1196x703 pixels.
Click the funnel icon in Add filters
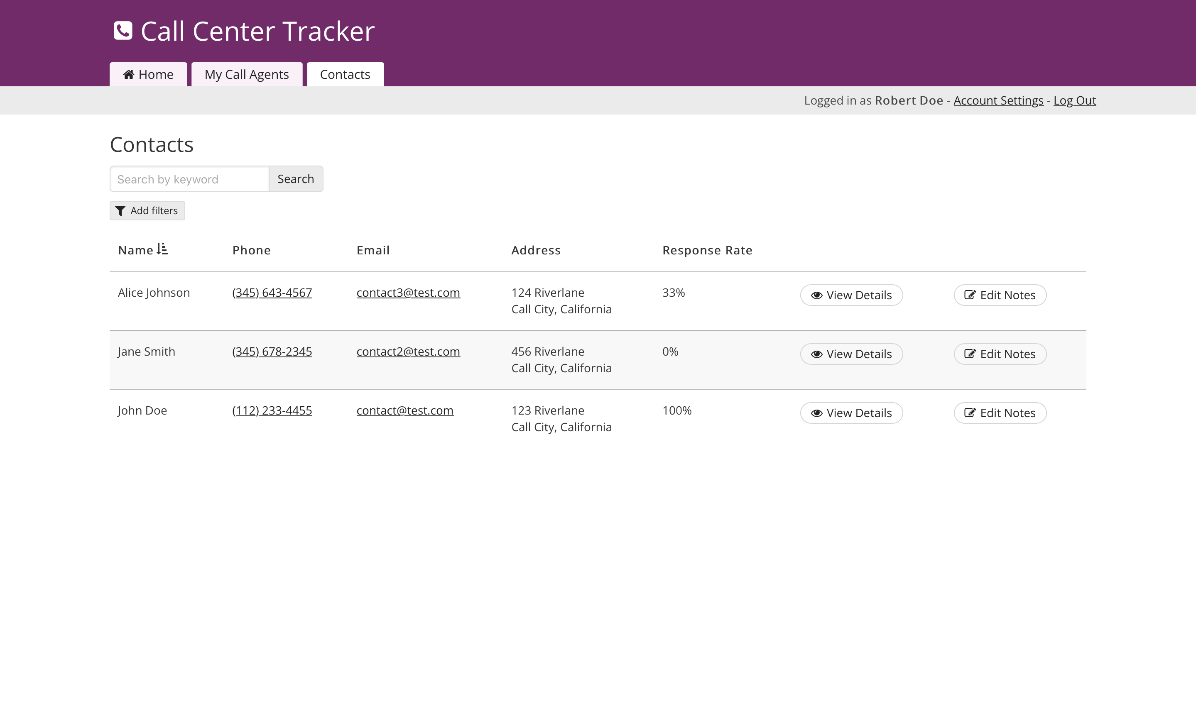coord(120,211)
